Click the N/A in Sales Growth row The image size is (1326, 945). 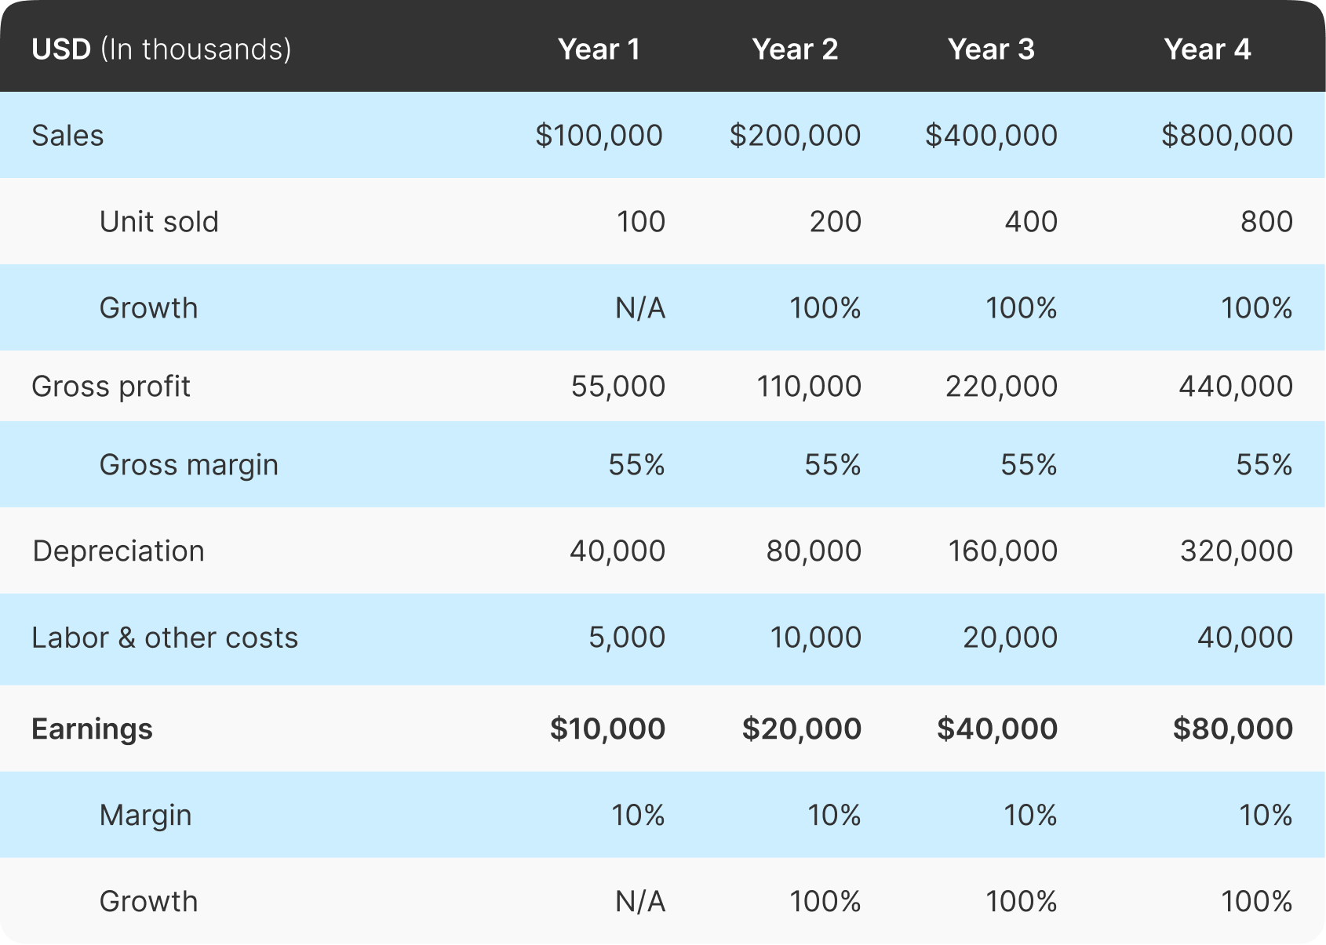[x=640, y=308]
